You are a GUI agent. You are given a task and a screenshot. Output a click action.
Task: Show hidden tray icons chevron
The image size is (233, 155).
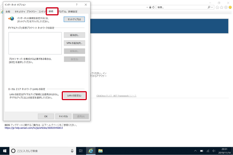195,151
